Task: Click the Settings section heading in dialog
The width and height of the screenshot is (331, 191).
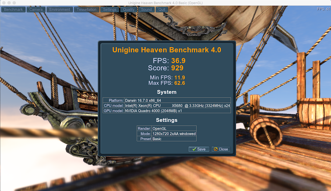Action: coord(167,120)
